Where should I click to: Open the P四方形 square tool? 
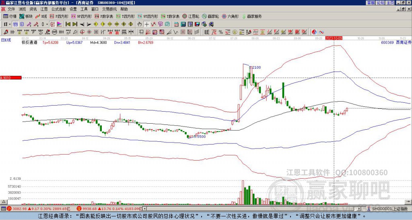tap(59, 16)
